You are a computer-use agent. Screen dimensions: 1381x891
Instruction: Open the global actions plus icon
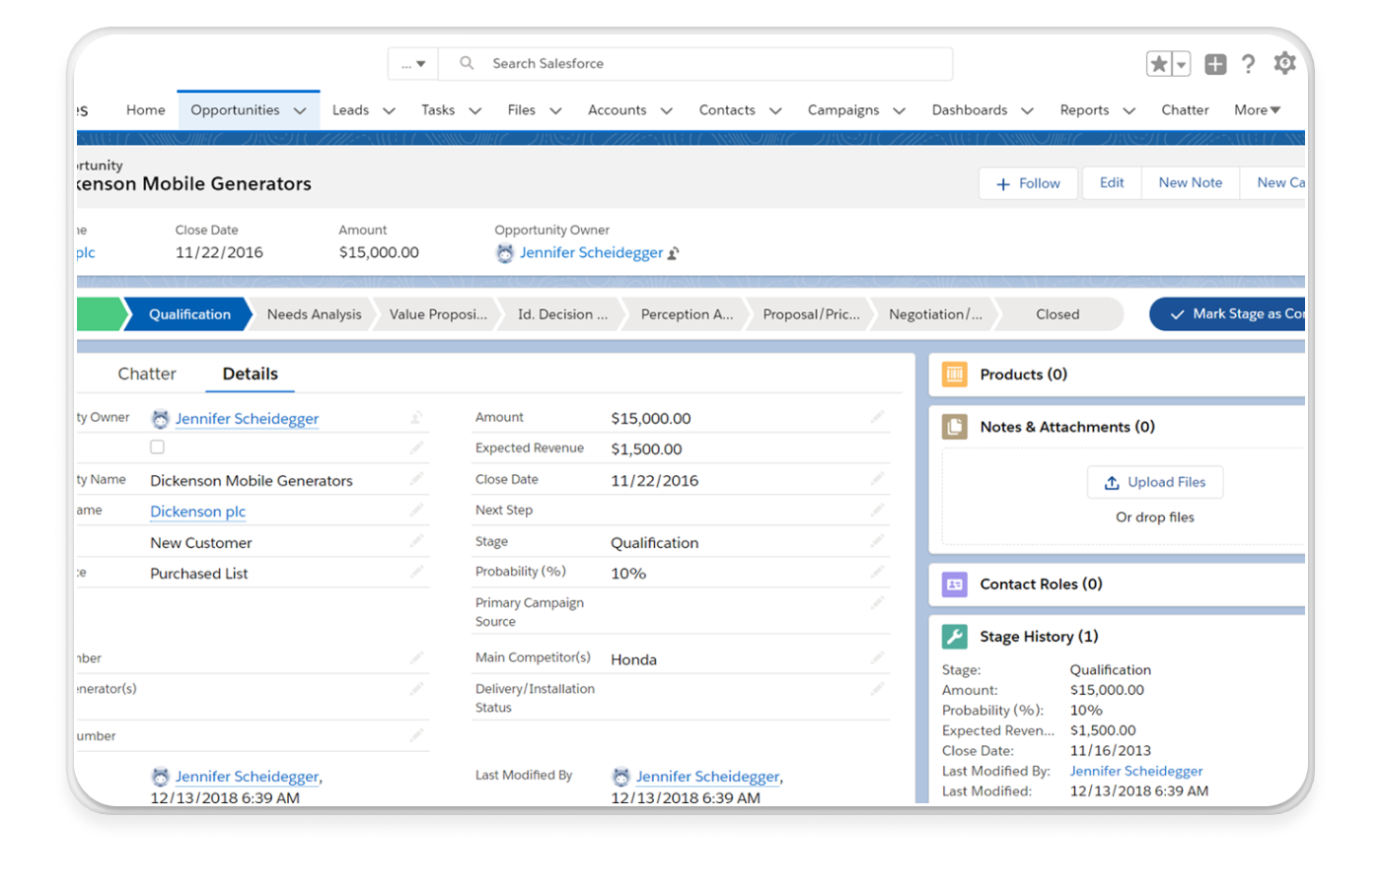tap(1215, 64)
